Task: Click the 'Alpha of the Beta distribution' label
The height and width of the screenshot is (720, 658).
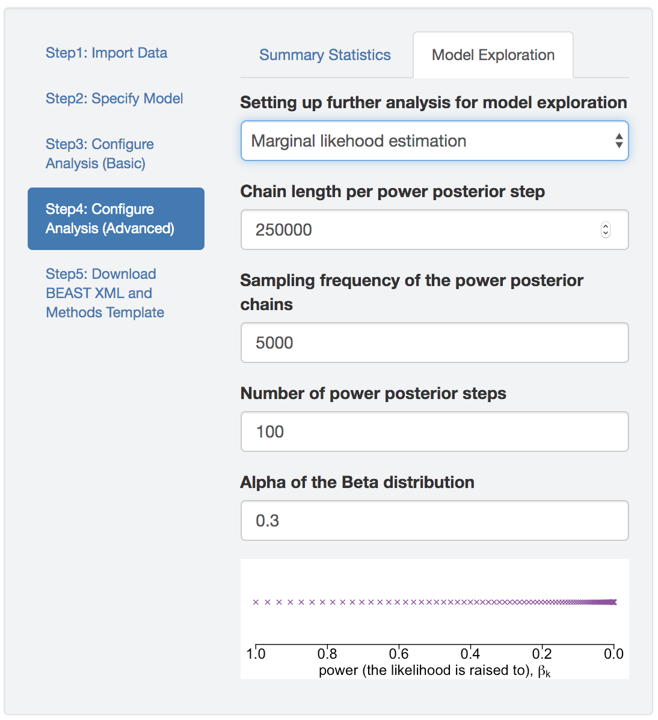Action: click(x=357, y=483)
